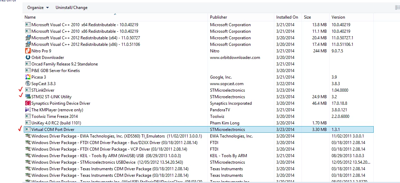Select The KMPlayer (remove only)
Screen dimensions: 400x183
(57, 110)
